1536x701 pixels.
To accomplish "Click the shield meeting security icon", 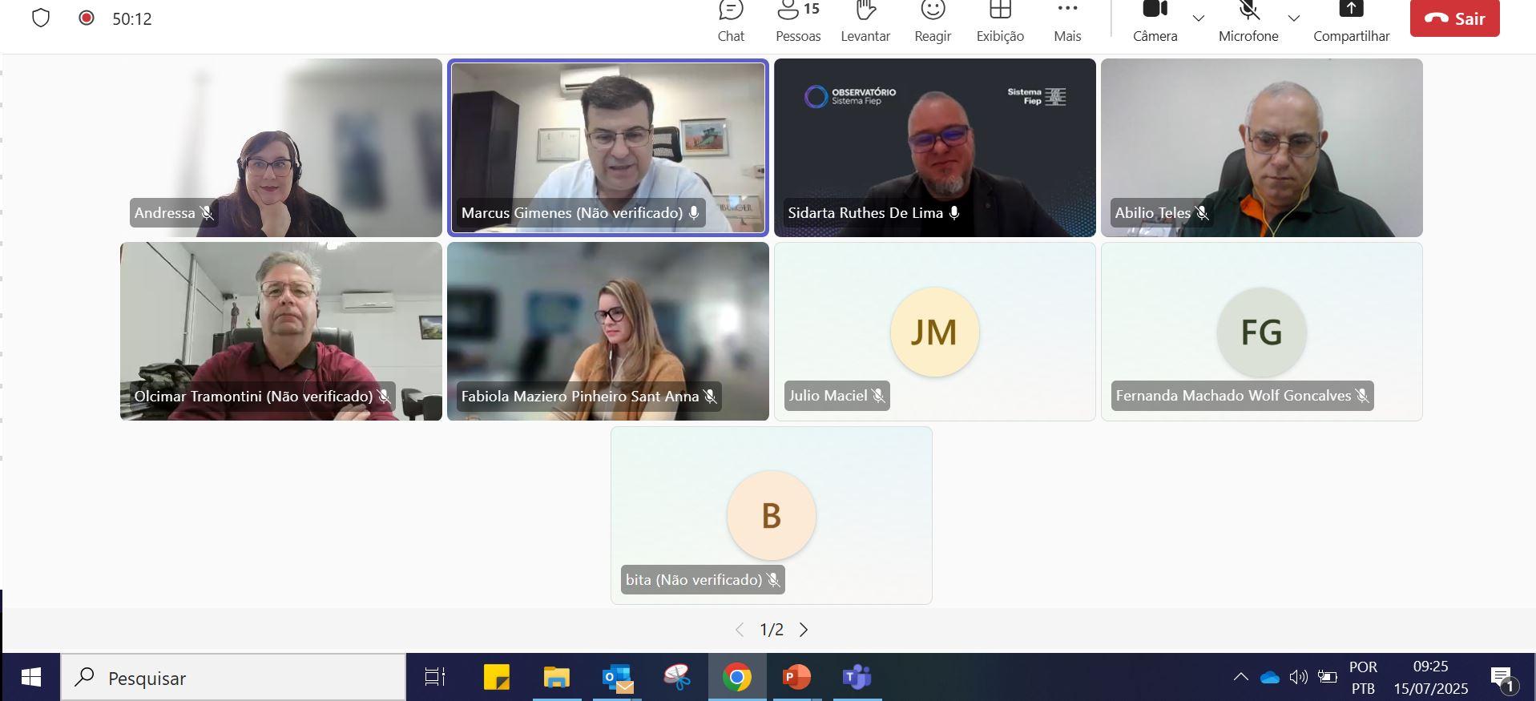I will point(41,18).
